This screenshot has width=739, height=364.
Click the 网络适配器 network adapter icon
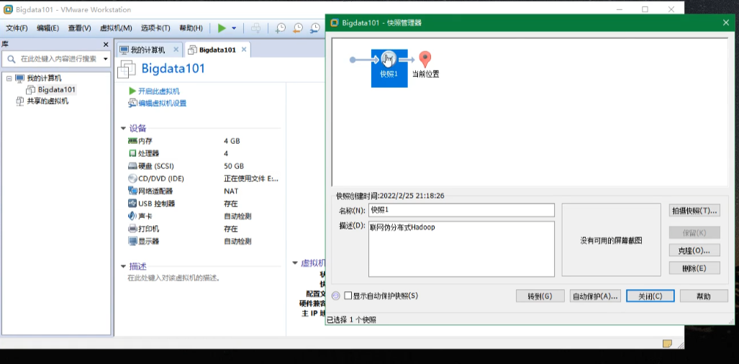pyautogui.click(x=132, y=191)
